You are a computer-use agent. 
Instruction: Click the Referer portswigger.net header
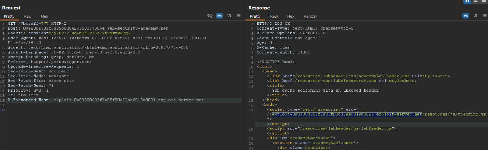tap(50, 62)
